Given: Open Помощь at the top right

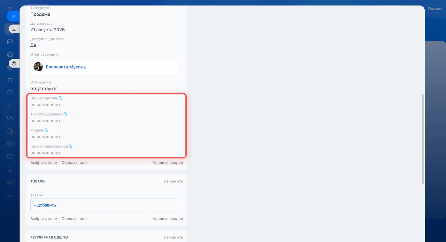Looking at the screenshot, I should pos(436,9).
